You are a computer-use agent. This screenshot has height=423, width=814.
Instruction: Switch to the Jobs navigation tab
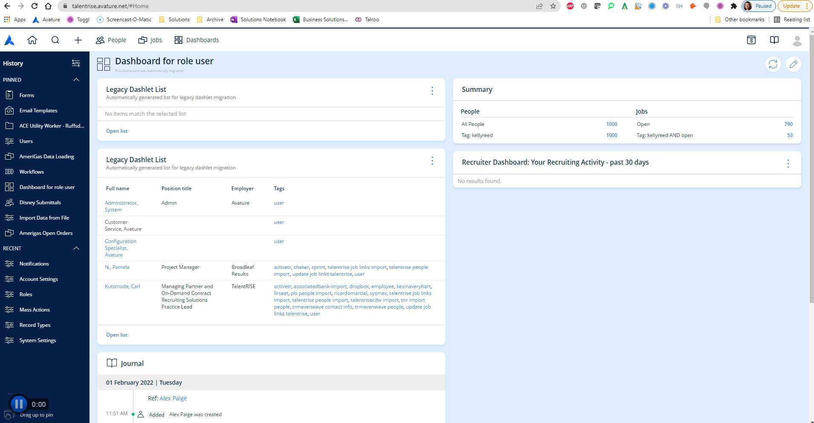click(x=150, y=40)
